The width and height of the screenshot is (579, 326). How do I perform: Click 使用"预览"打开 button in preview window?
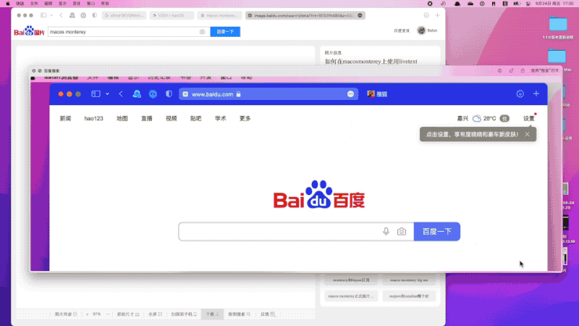pos(545,70)
